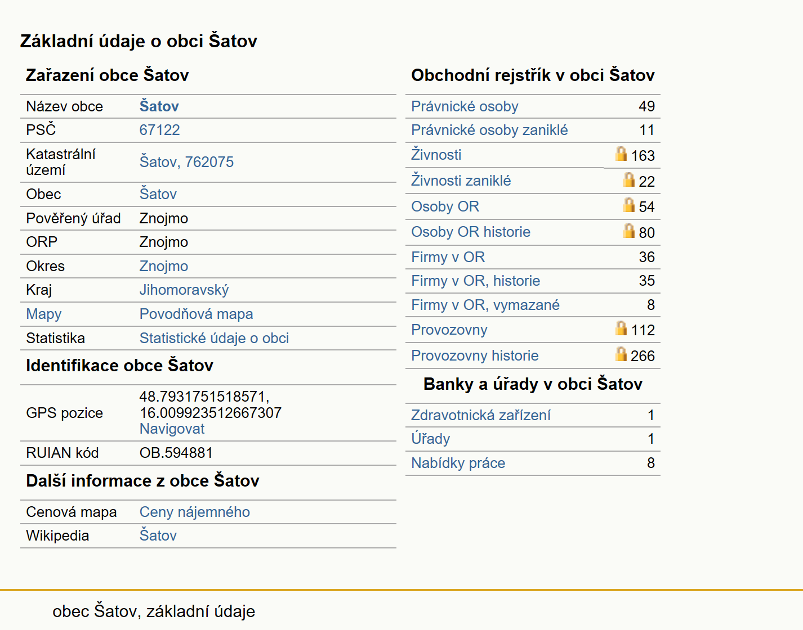Click the Znojmo value in ORP row
803x630 pixels.
(163, 242)
